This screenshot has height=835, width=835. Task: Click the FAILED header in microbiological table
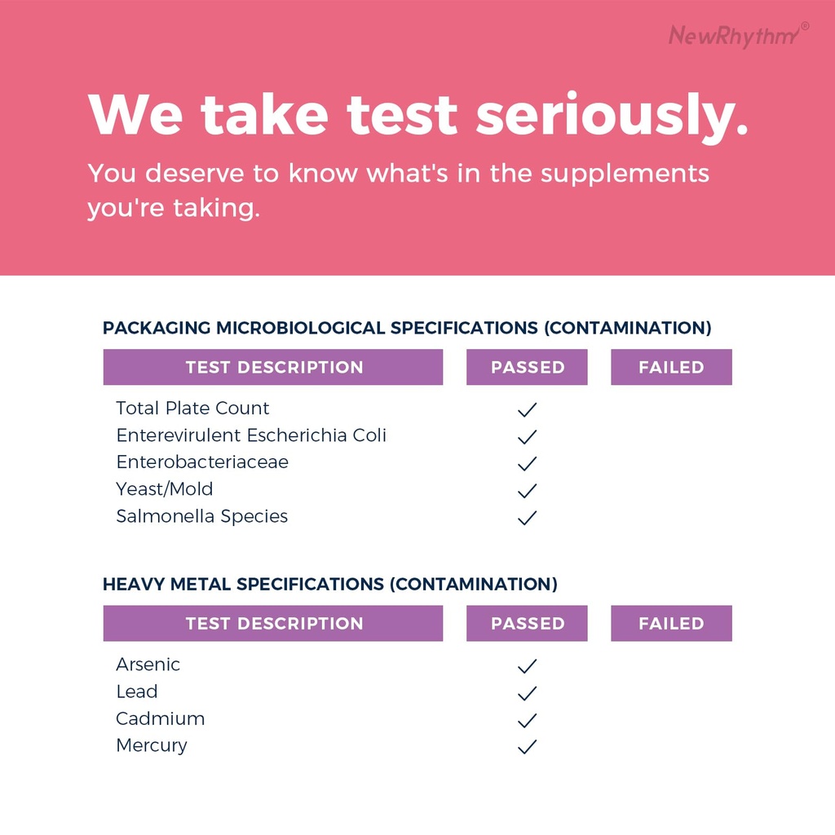(x=671, y=367)
